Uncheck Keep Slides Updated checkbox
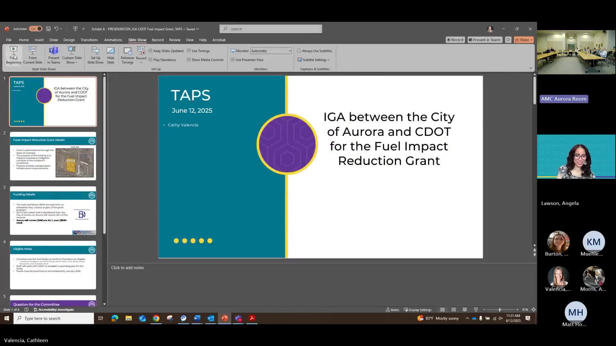 click(150, 51)
